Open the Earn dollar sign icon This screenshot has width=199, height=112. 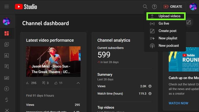[x=7, y=100]
